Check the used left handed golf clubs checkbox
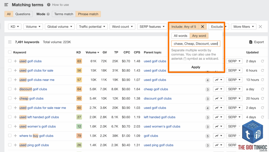This screenshot has height=152, width=269. click(10, 117)
